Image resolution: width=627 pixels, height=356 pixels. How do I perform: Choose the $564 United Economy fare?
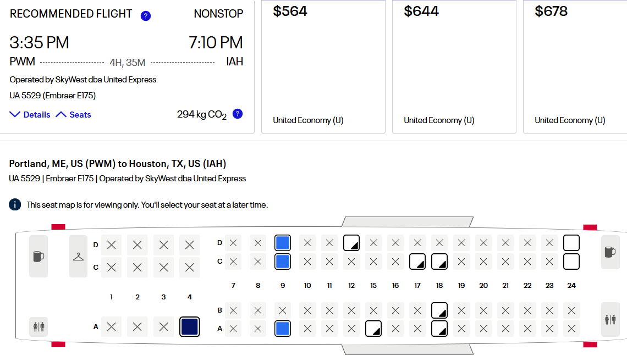click(x=323, y=66)
